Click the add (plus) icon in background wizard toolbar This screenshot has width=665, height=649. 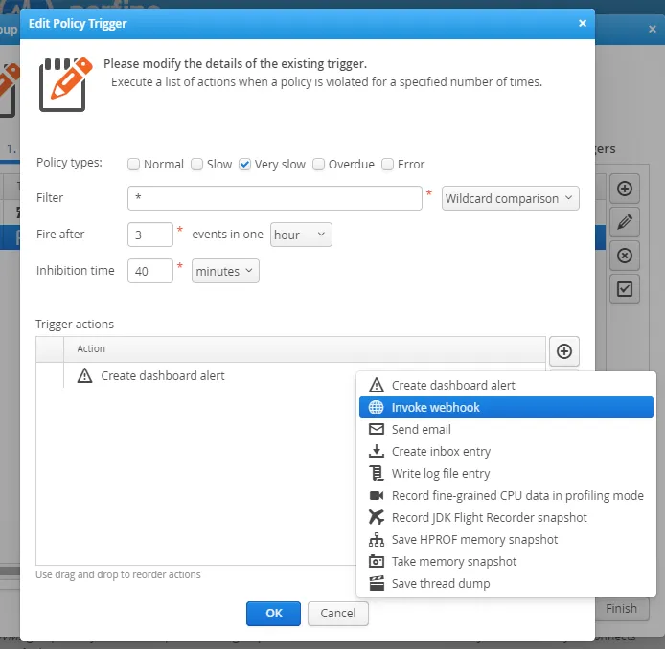pos(625,189)
